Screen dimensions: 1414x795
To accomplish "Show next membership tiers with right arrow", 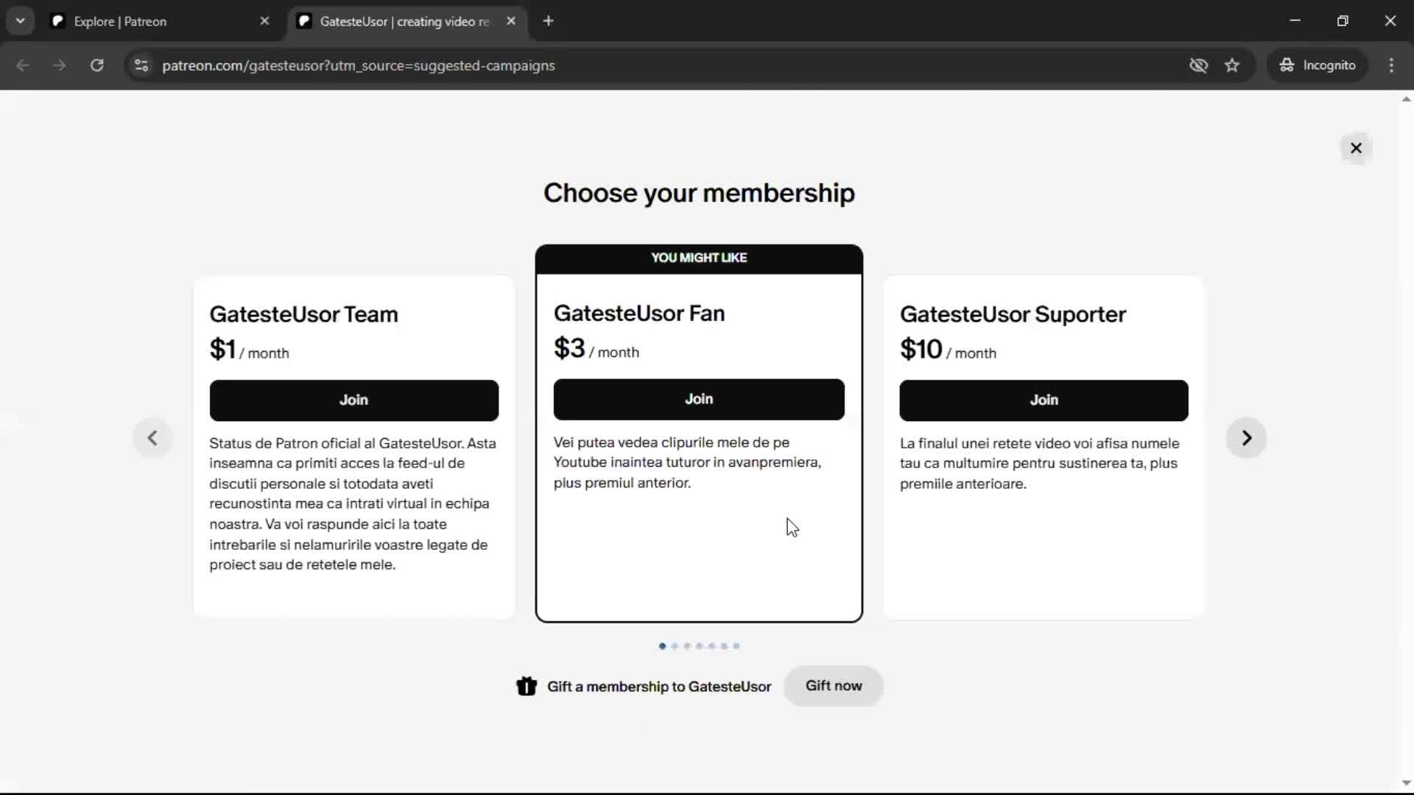I will tap(1246, 438).
